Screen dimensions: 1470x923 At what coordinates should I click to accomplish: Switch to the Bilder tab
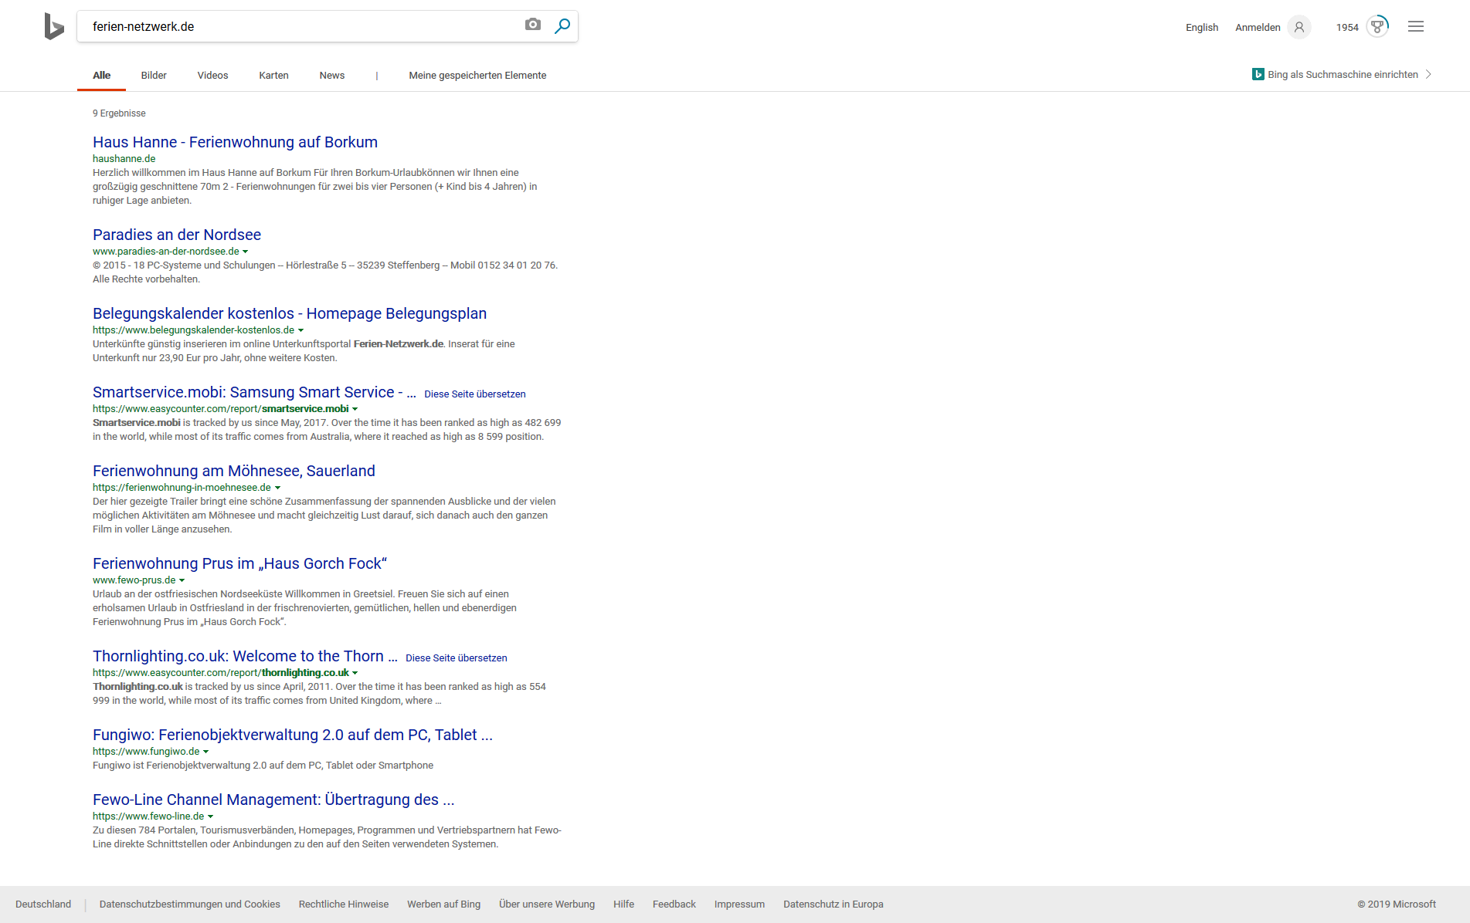[154, 75]
